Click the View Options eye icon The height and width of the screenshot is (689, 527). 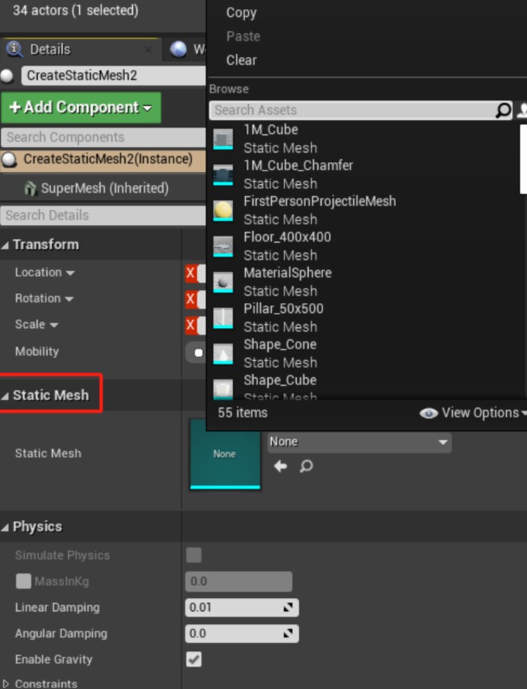[x=429, y=413]
